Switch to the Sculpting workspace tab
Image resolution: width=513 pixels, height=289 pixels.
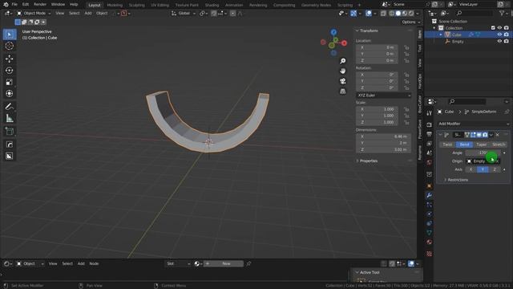pyautogui.click(x=136, y=5)
